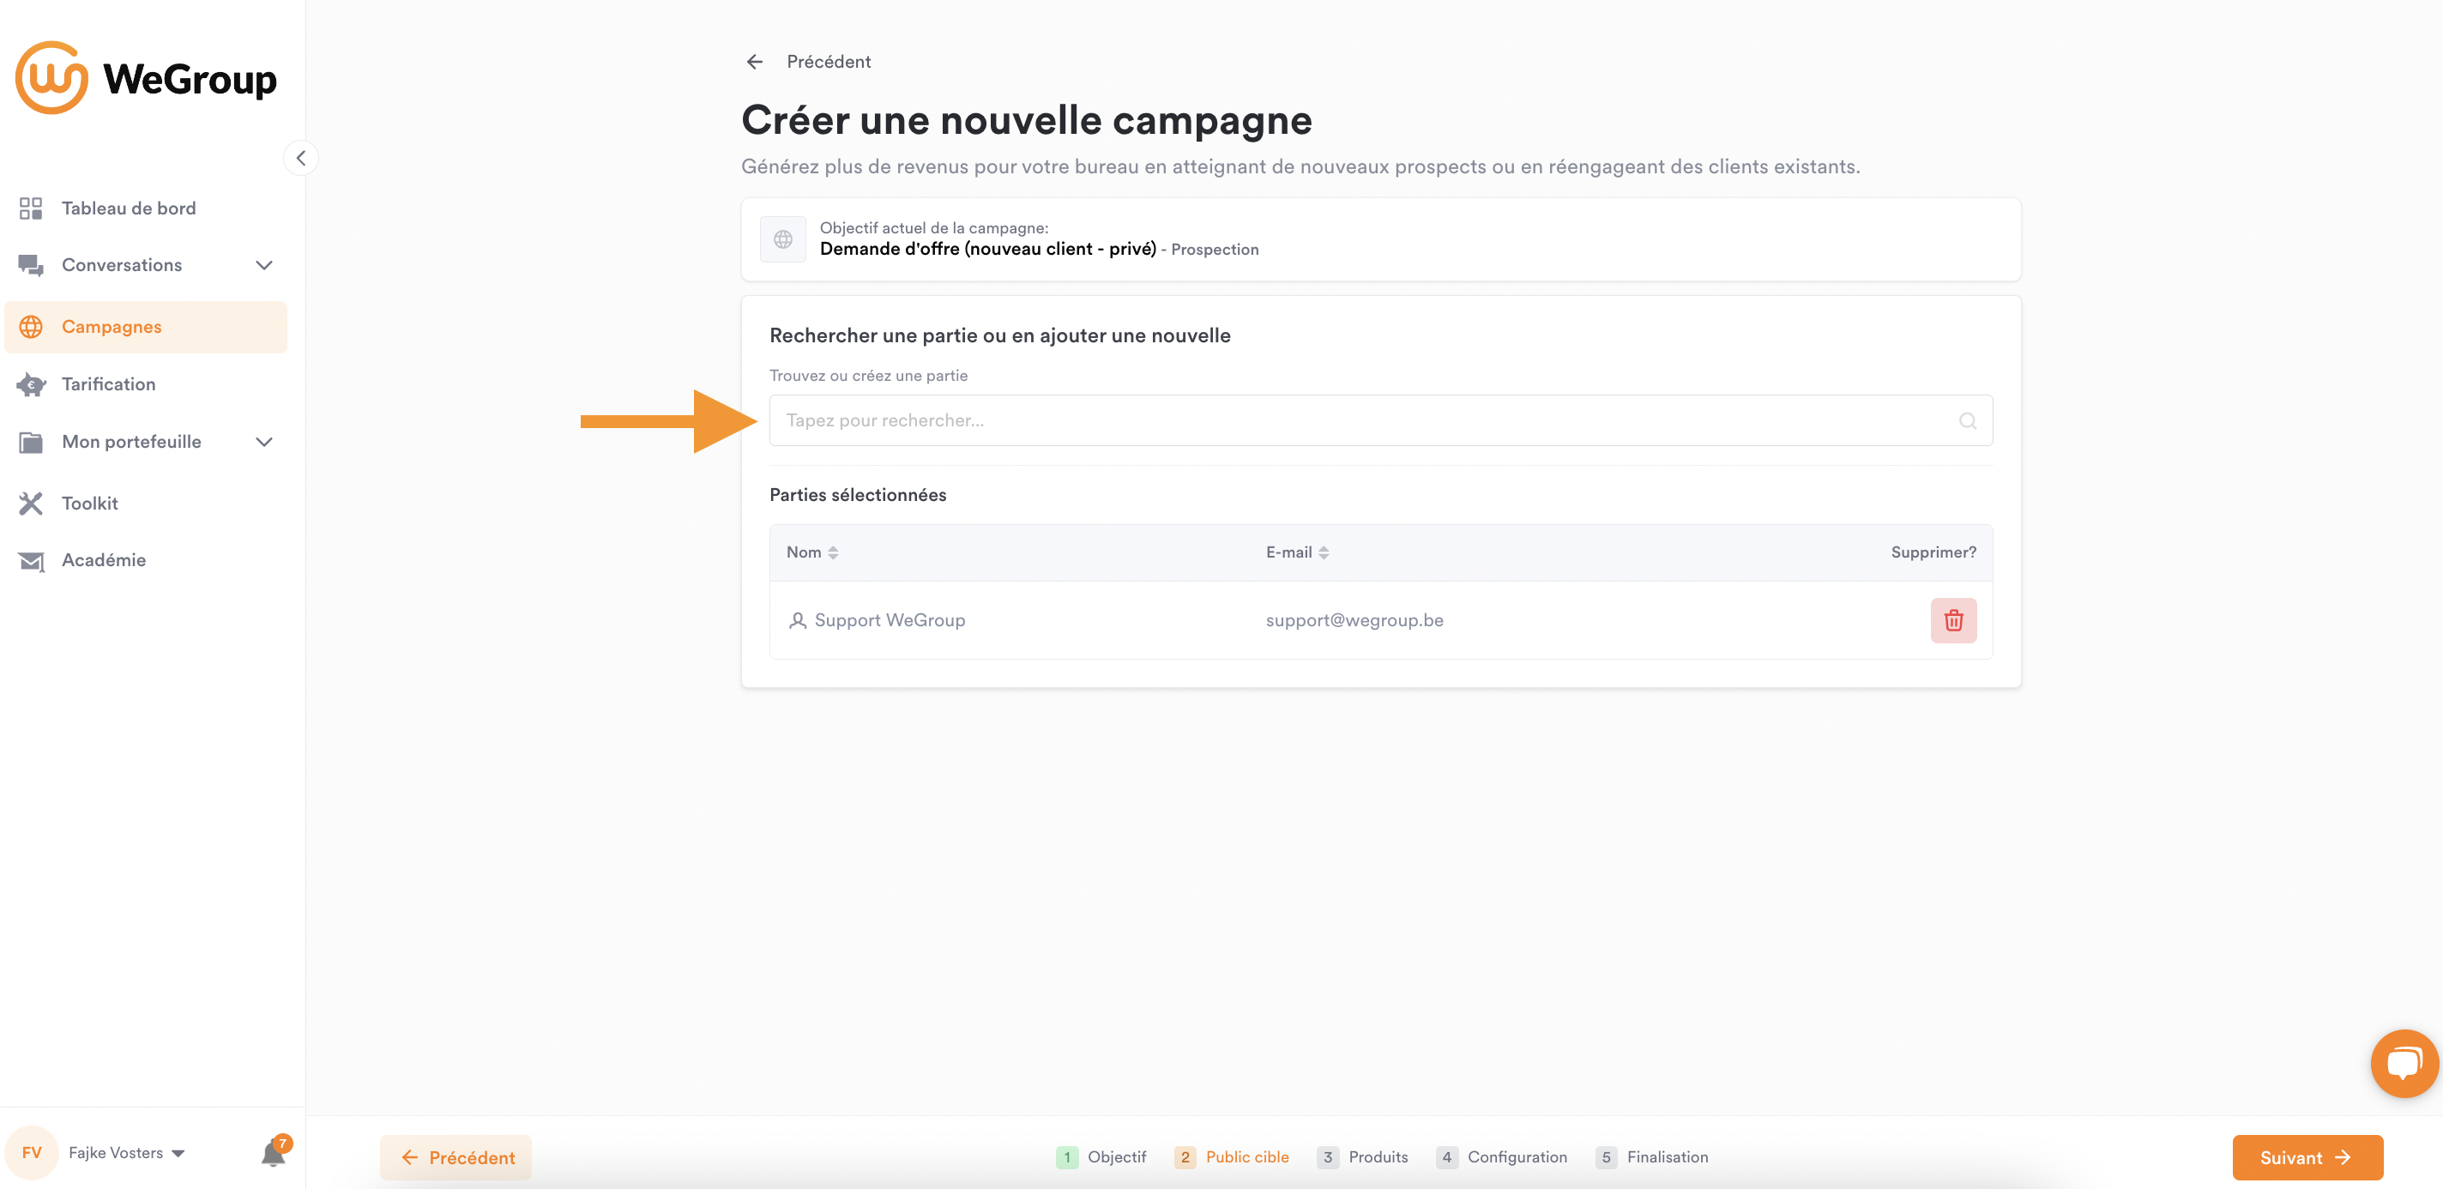
Task: Click the top Précédent link text
Action: [x=828, y=62]
